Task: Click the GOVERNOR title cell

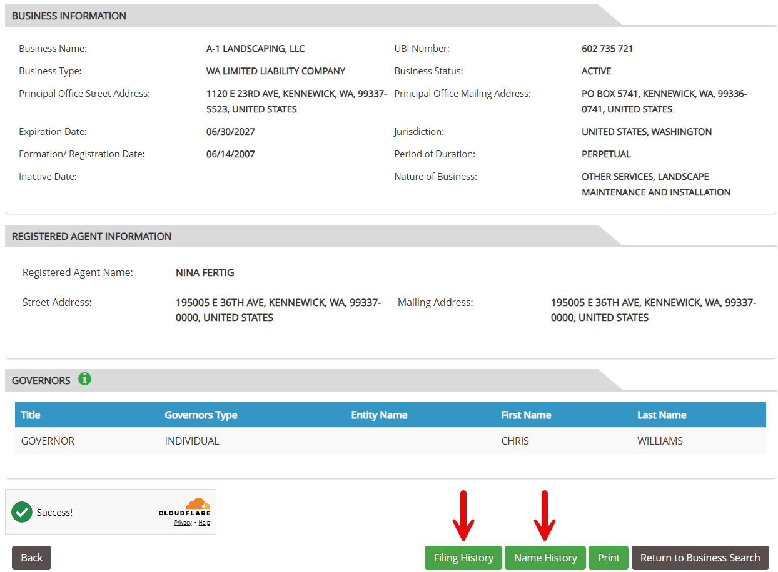Action: point(48,441)
